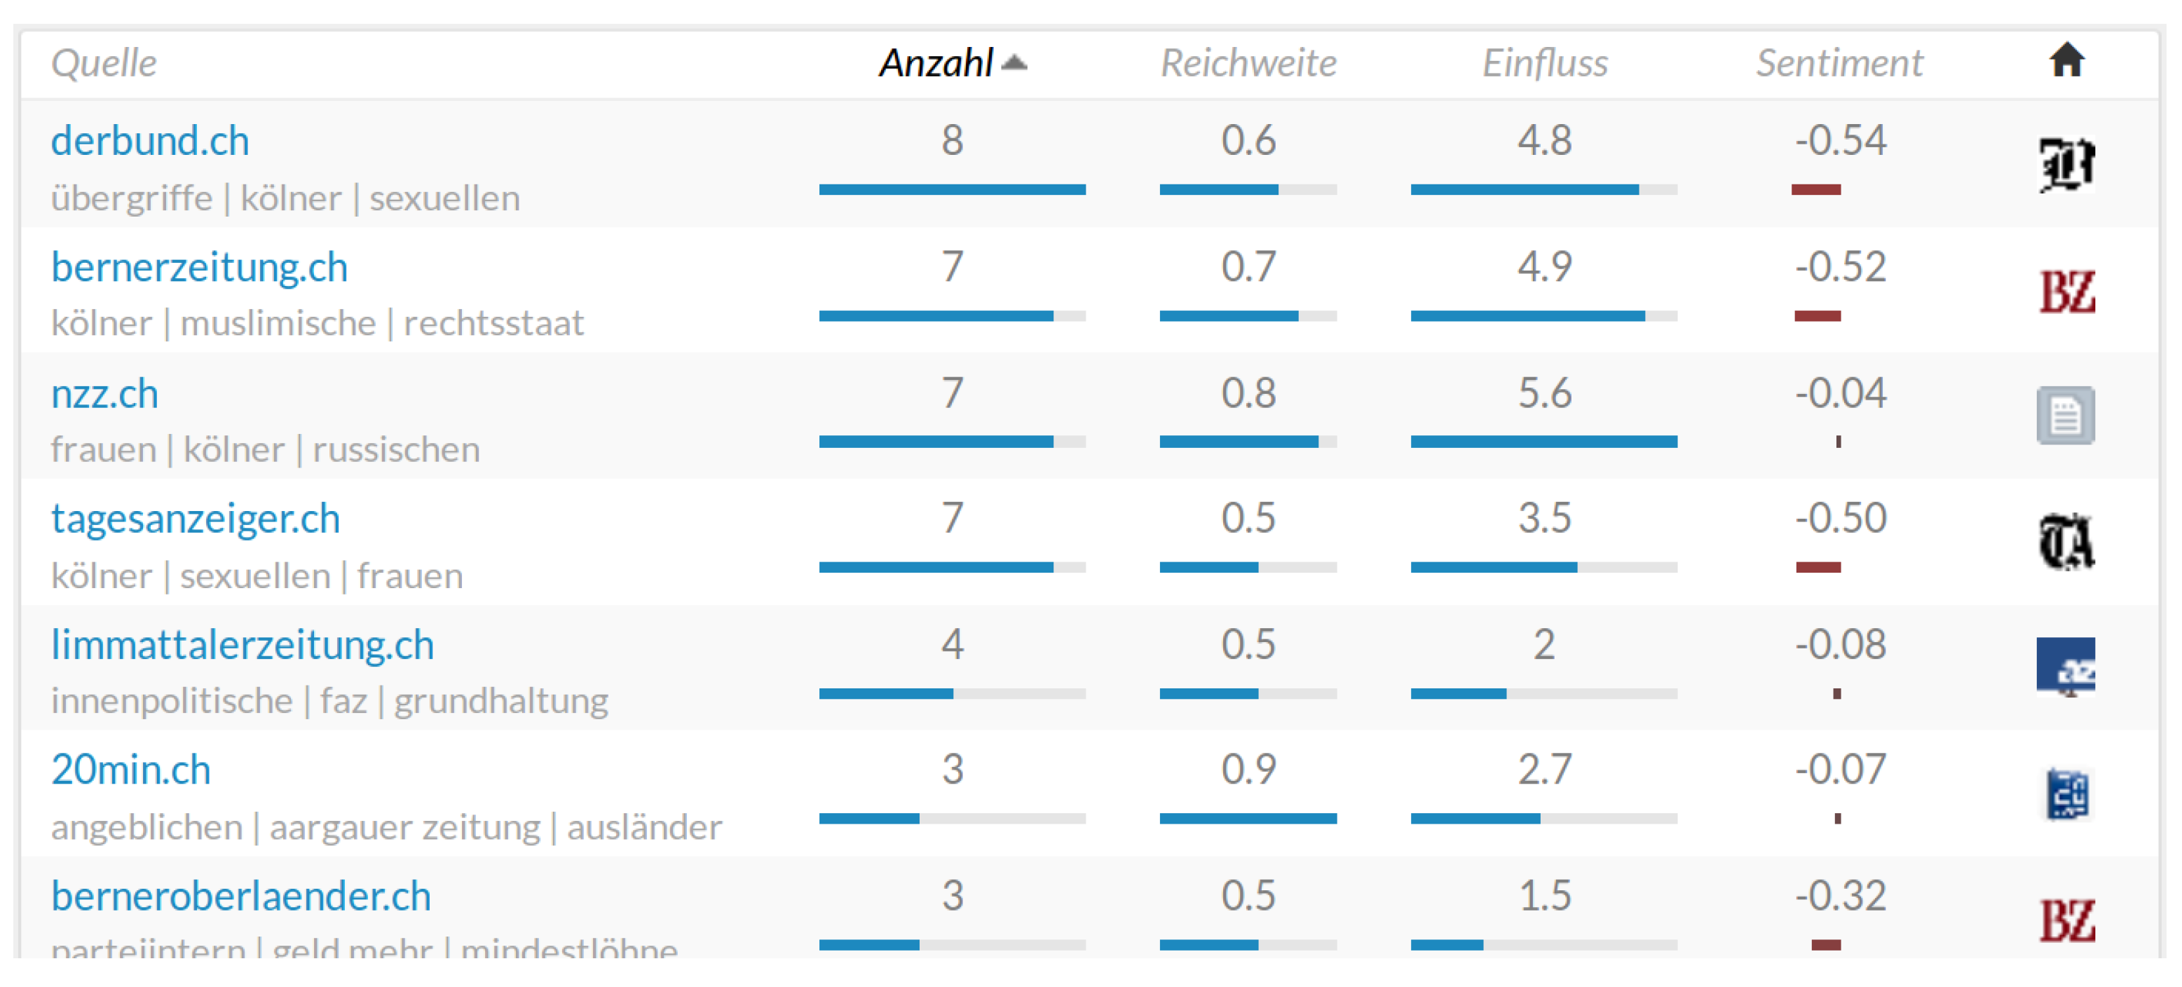Image resolution: width=2182 pixels, height=987 pixels.
Task: Sort table by Sentiment column
Action: (1839, 62)
